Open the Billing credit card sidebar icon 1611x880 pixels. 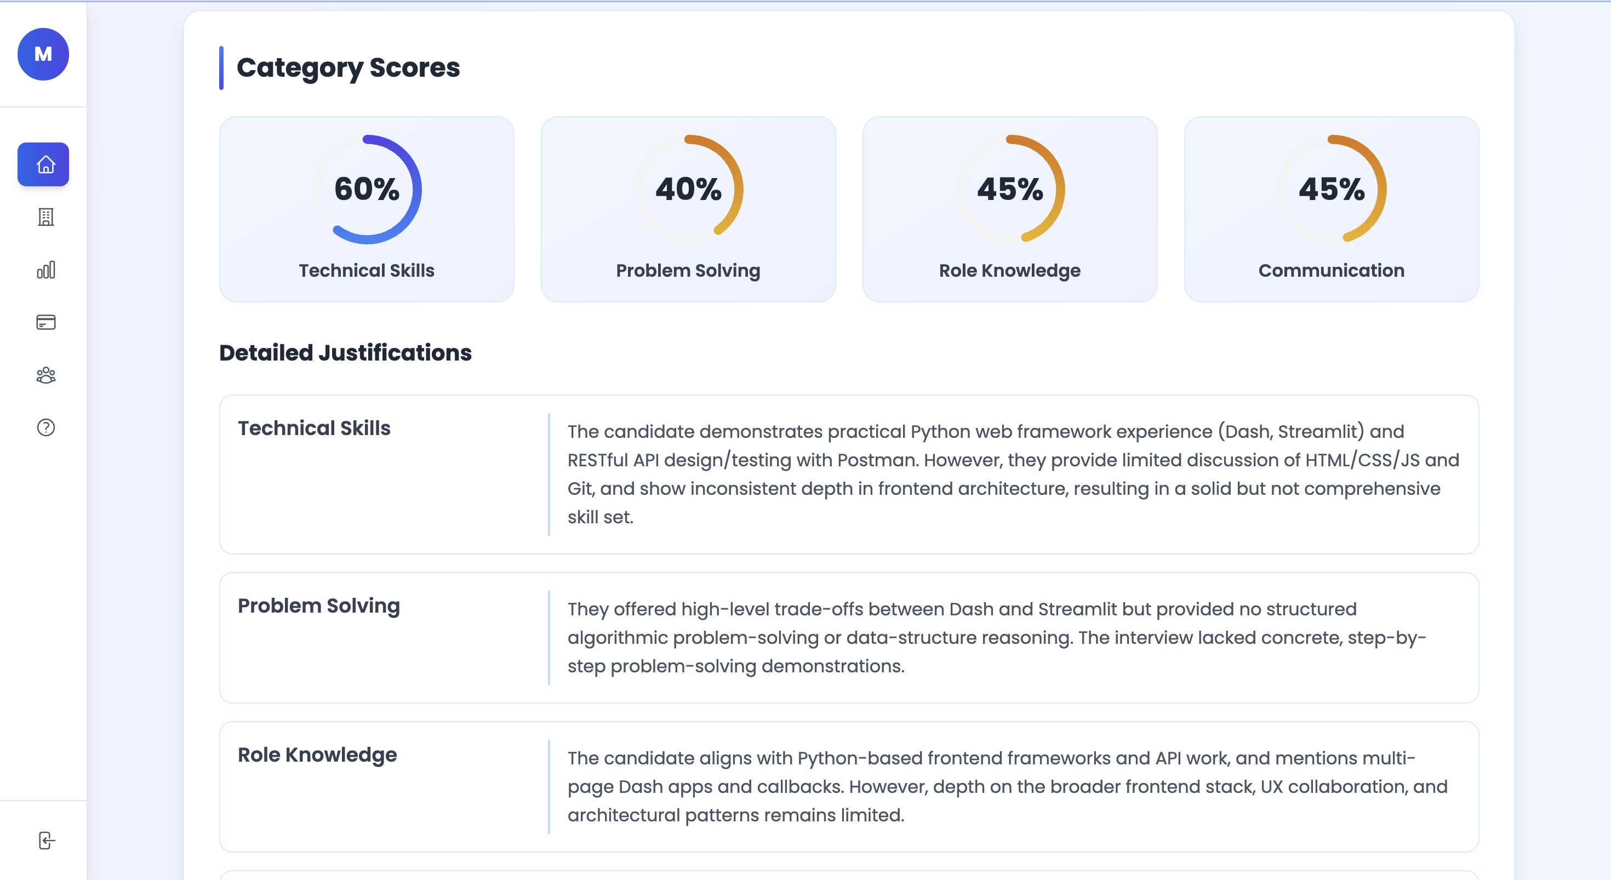(x=45, y=322)
